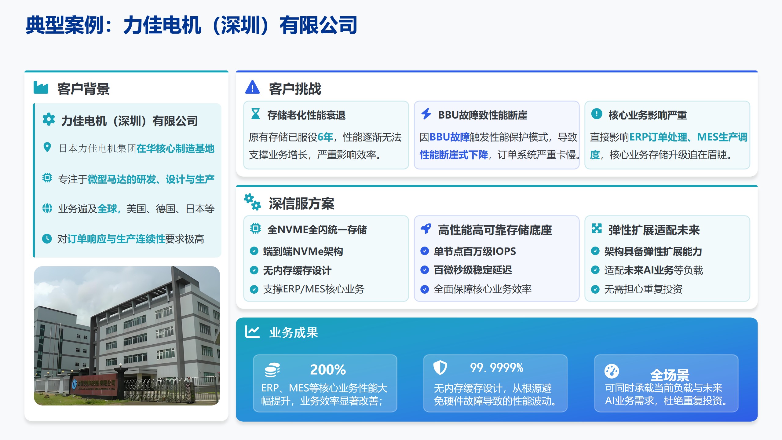The height and width of the screenshot is (440, 782).
Task: Click the check icon beside 全面保障核心业务效率
Action: click(x=425, y=289)
